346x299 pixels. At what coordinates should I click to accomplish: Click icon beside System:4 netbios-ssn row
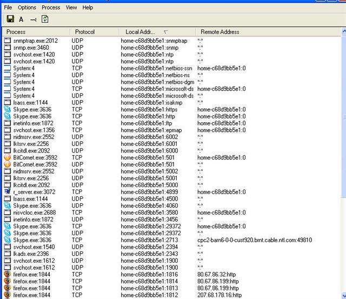pos(7,68)
